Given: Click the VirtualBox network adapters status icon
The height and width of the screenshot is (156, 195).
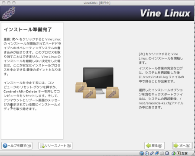Looking at the screenshot, I should (x=157, y=153).
